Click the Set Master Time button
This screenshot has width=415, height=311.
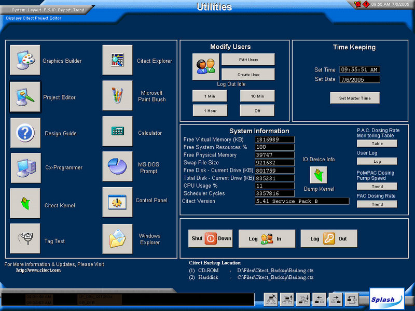355,98
